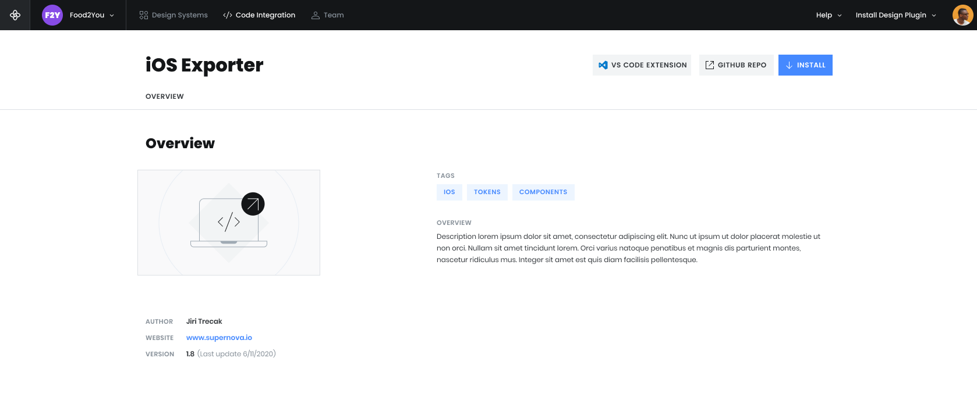Click the TAGS label
This screenshot has height=415, width=977.
[445, 176]
